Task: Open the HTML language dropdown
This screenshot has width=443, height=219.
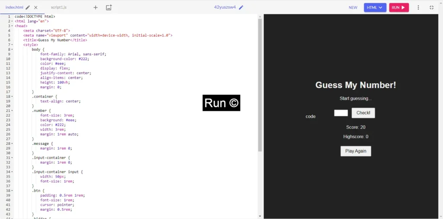Action: pos(375,7)
